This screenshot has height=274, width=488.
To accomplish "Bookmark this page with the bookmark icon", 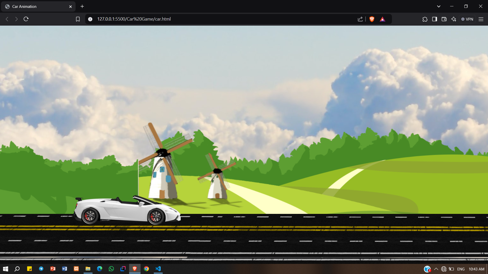I will [x=78, y=19].
